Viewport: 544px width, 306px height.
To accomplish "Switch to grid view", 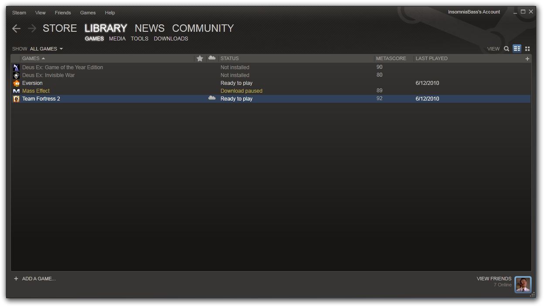I will click(x=527, y=49).
